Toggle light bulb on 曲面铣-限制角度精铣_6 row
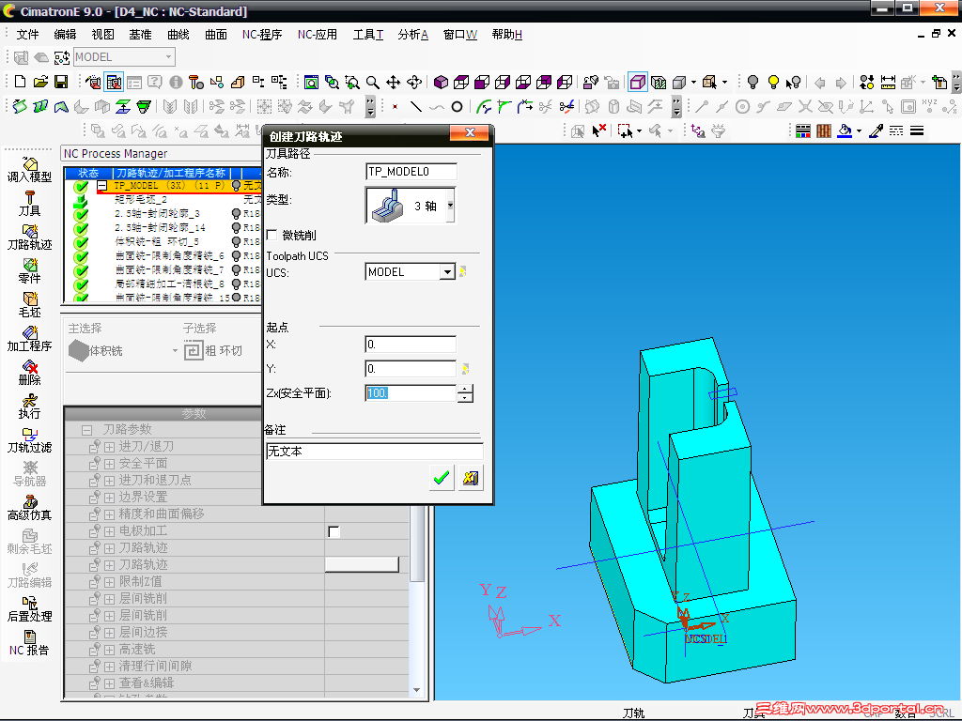This screenshot has height=721, width=962. (236, 255)
